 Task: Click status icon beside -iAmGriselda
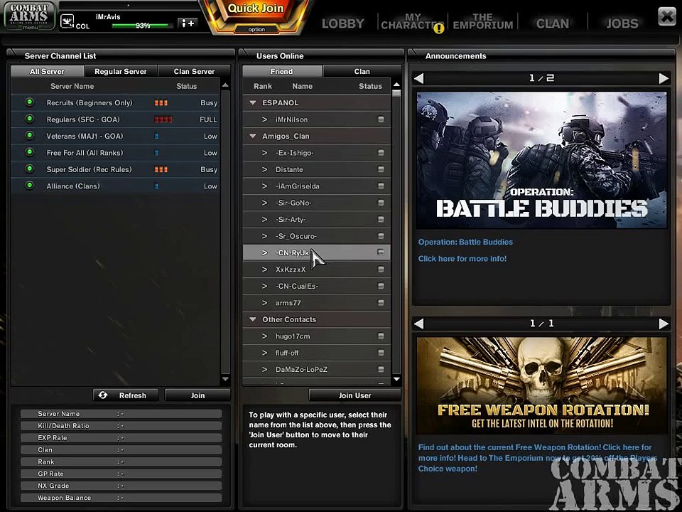click(x=381, y=186)
